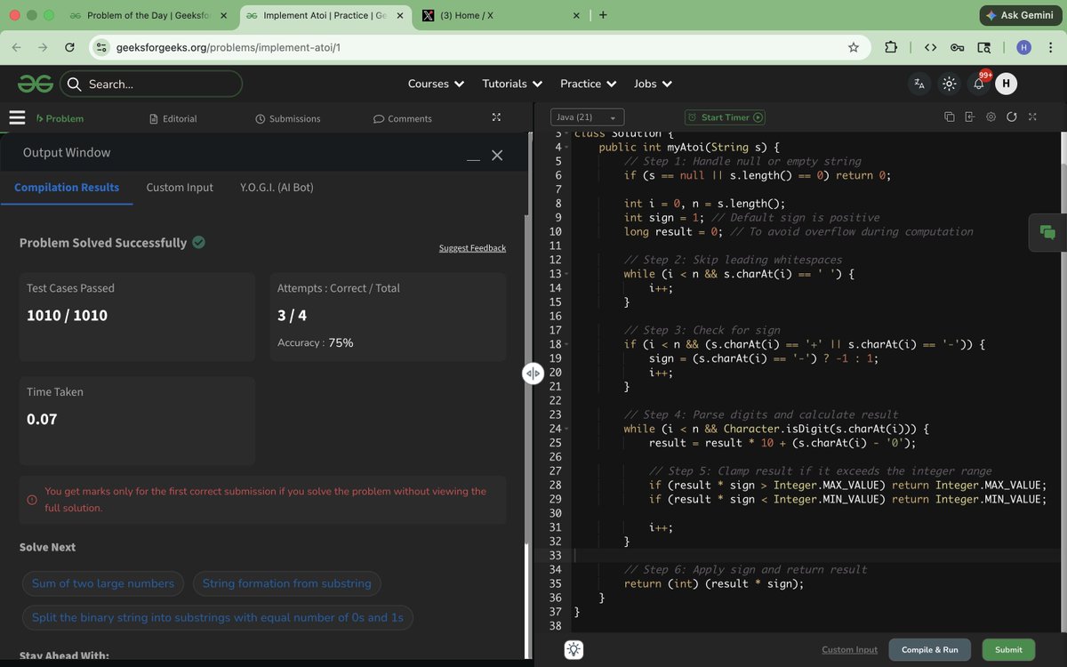Click the editor export/import code icon
The image size is (1067, 667).
click(x=969, y=117)
